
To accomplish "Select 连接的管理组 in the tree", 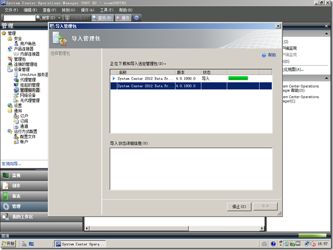I will 25,64.
